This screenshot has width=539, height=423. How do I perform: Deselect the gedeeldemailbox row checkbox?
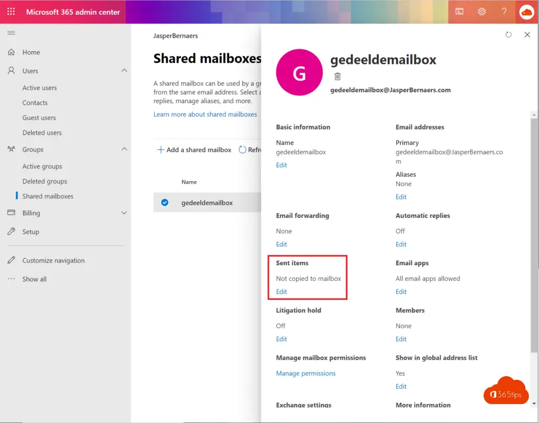click(165, 203)
